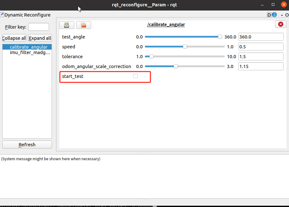
Task: Click the odom_angular_scale_correction value field
Action: (261, 66)
